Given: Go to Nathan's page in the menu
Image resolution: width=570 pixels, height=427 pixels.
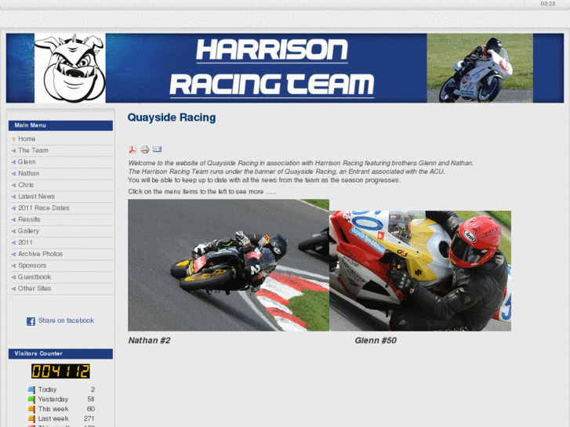Looking at the screenshot, I should [x=28, y=173].
